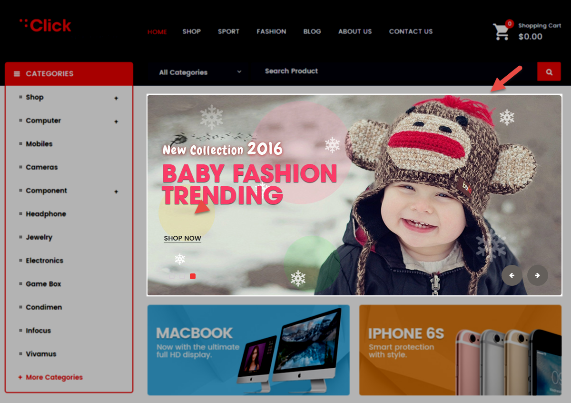Select the first slide indicator dot
The width and height of the screenshot is (571, 403).
pyautogui.click(x=172, y=276)
